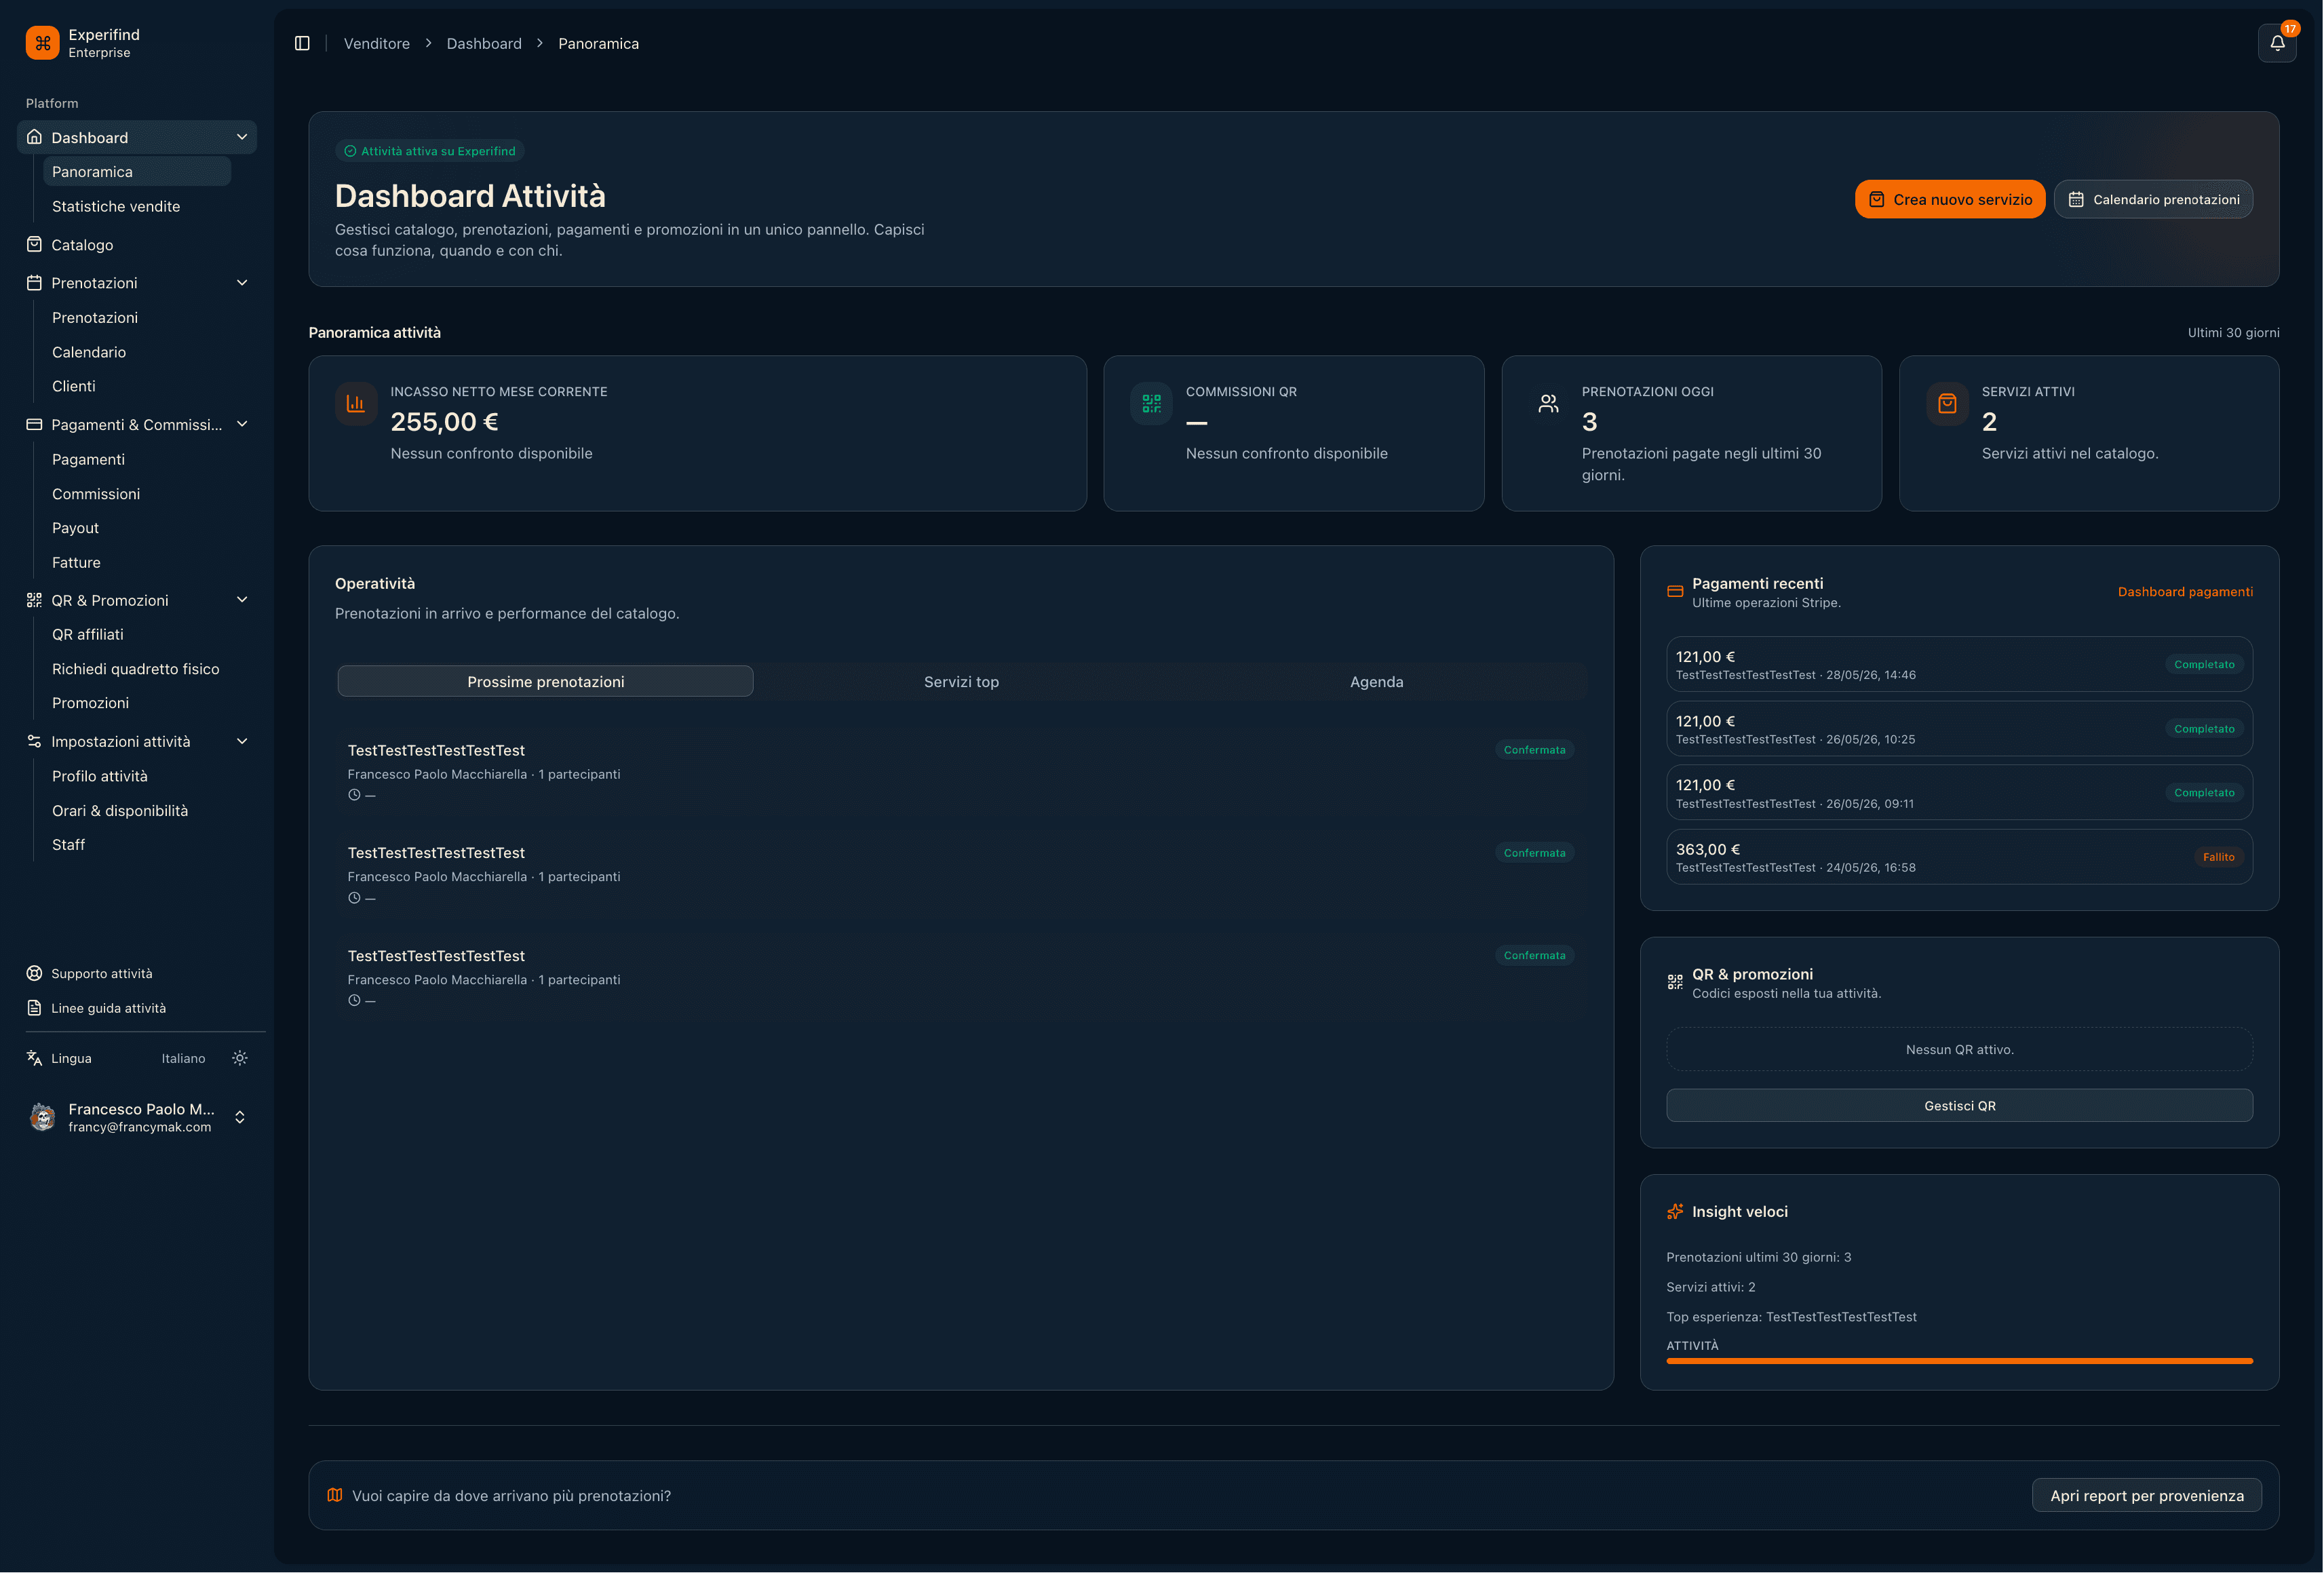The height and width of the screenshot is (1573, 2324).
Task: Select the Prossime prenotazioni tab
Action: click(545, 681)
